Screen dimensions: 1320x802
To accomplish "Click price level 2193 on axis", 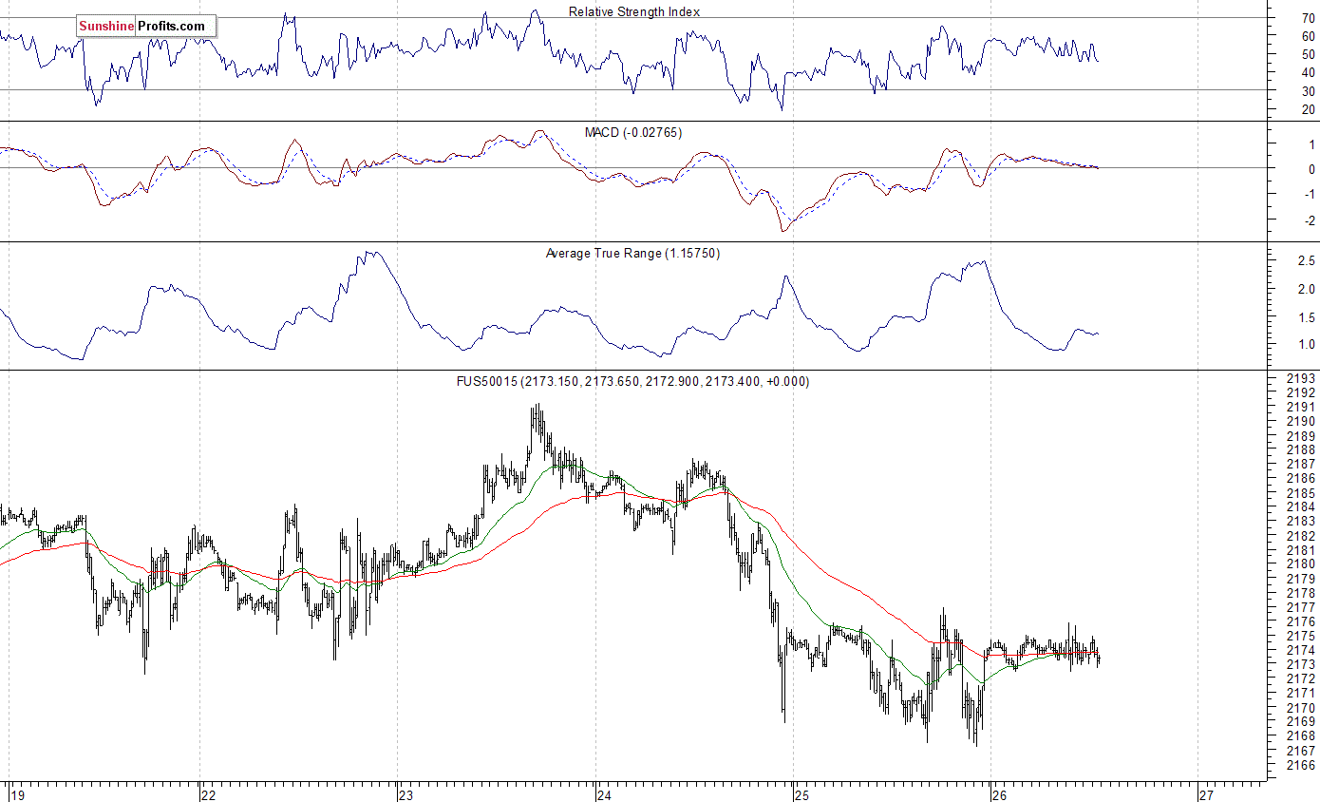I will click(1302, 378).
